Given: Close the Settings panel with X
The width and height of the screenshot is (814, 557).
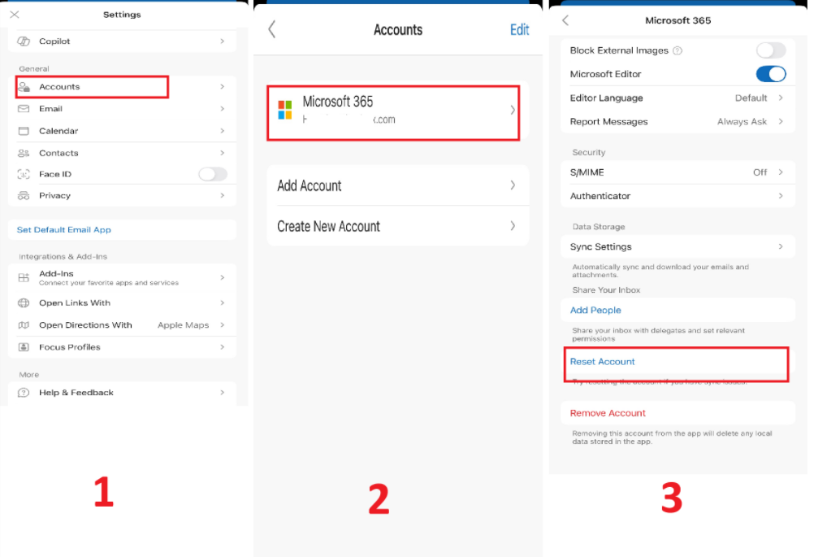Looking at the screenshot, I should pos(15,14).
